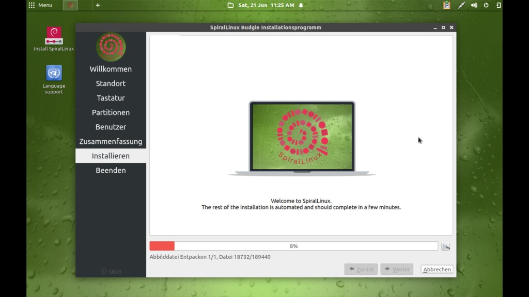The image size is (529, 297).
Task: Click the Welcome to SpiralLinux text
Action: click(x=301, y=201)
